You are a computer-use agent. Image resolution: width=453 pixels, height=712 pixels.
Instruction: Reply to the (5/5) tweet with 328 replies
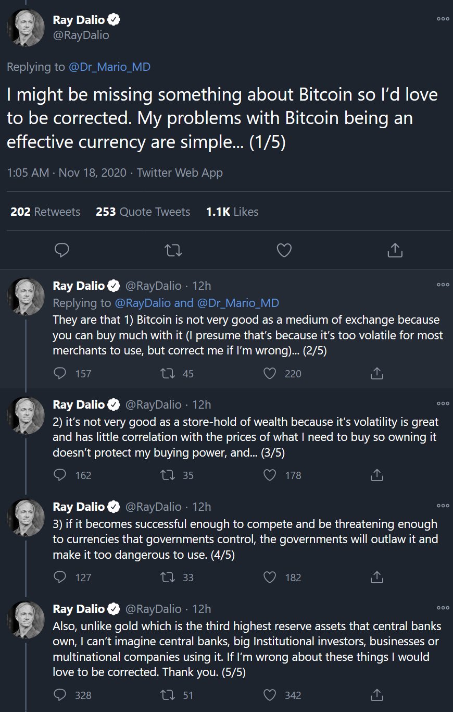pyautogui.click(x=61, y=695)
